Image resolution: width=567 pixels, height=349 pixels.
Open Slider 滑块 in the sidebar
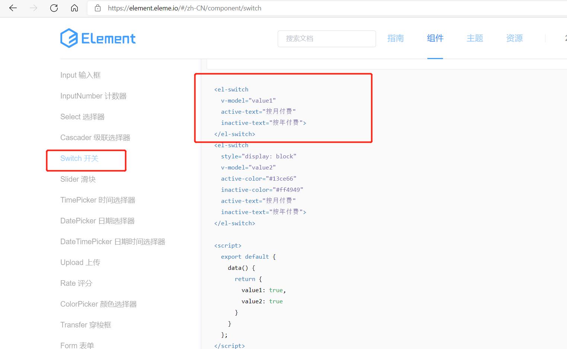pos(78,179)
